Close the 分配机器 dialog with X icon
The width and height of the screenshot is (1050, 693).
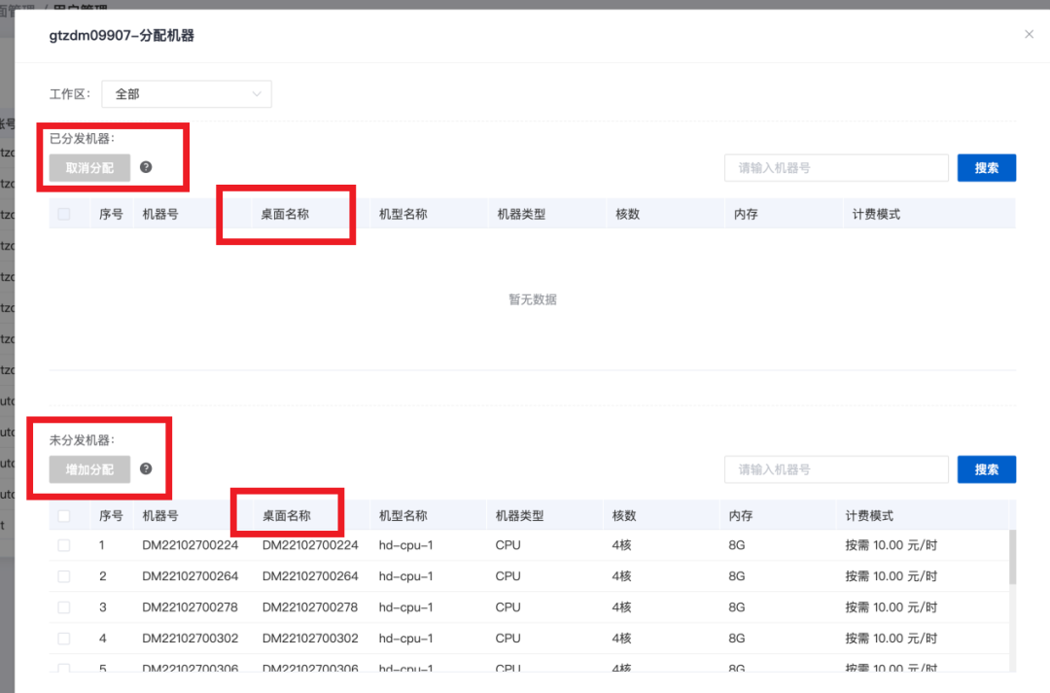point(1030,34)
